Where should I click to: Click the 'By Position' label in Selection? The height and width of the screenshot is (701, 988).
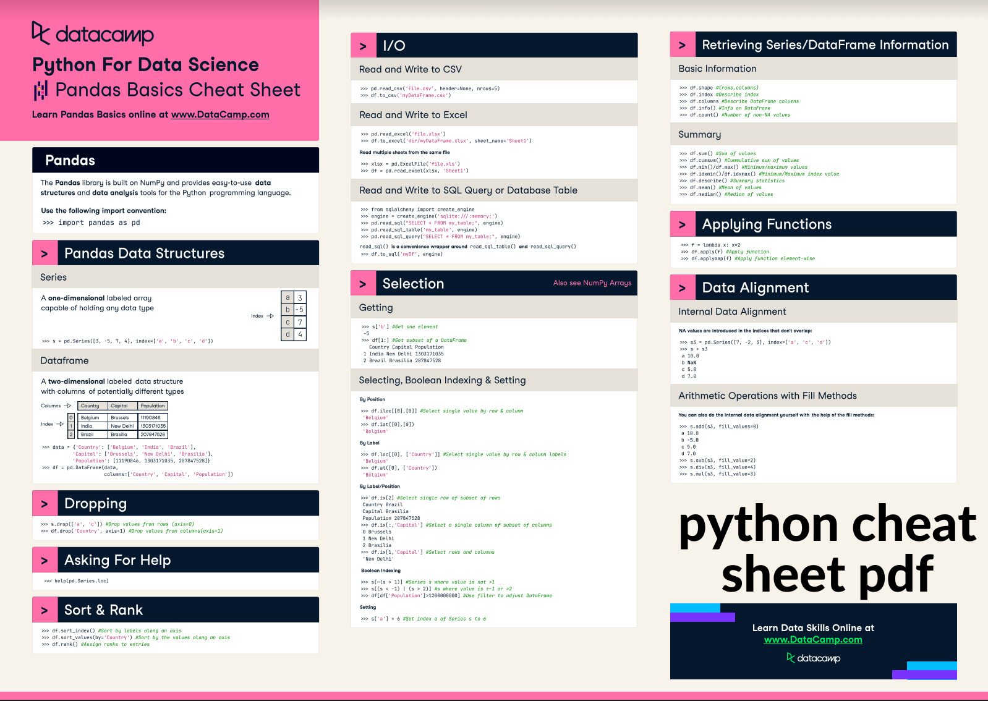[372, 399]
